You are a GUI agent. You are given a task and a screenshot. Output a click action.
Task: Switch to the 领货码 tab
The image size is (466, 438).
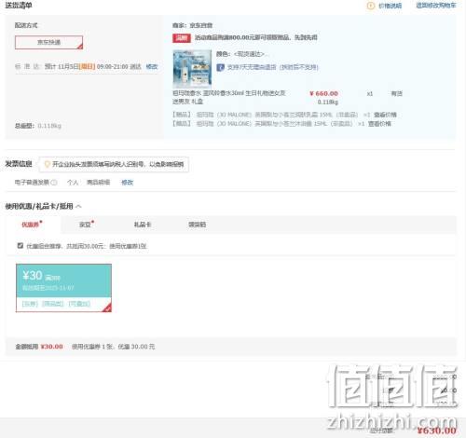(197, 225)
